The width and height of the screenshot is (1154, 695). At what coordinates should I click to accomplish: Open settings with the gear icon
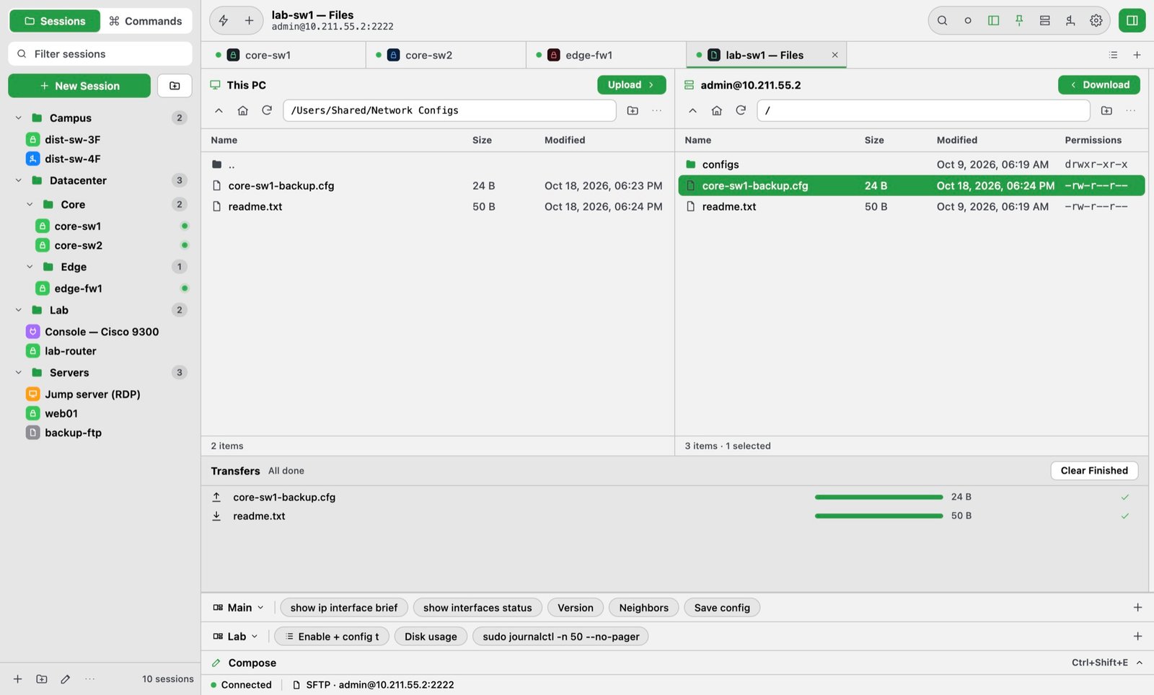(x=1096, y=21)
